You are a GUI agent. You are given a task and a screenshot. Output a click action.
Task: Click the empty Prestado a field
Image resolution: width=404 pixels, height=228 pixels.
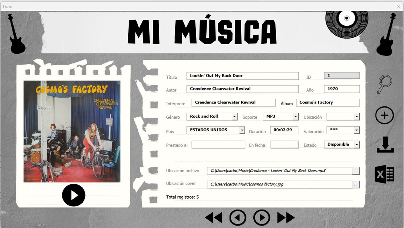click(x=218, y=145)
